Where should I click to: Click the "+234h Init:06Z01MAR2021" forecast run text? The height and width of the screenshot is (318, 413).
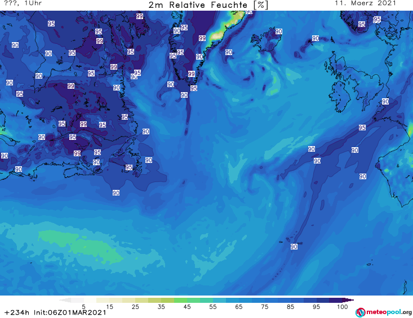[55, 312]
